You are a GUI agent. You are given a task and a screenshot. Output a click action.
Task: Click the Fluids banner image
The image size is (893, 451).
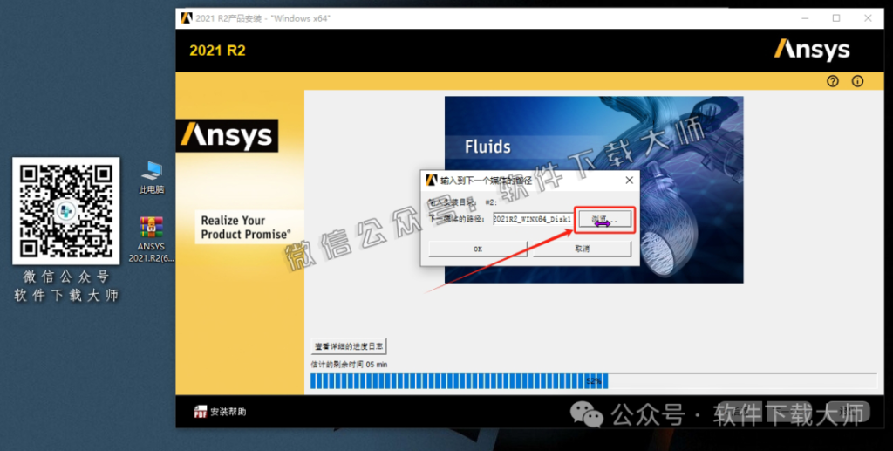(x=594, y=189)
